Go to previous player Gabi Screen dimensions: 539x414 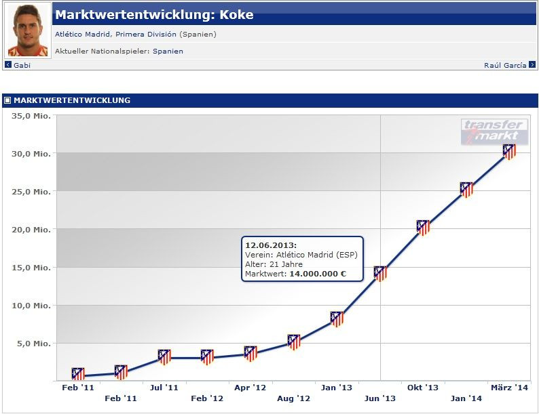click(x=22, y=65)
